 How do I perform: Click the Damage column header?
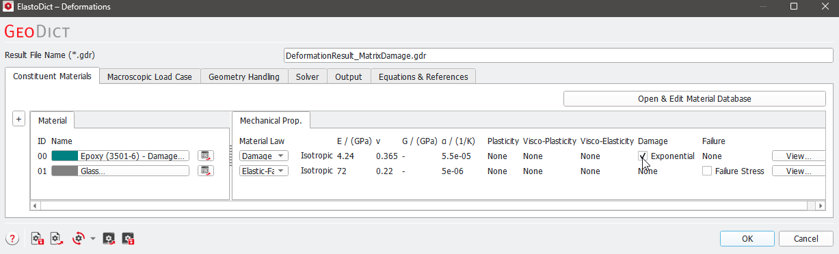(x=653, y=141)
